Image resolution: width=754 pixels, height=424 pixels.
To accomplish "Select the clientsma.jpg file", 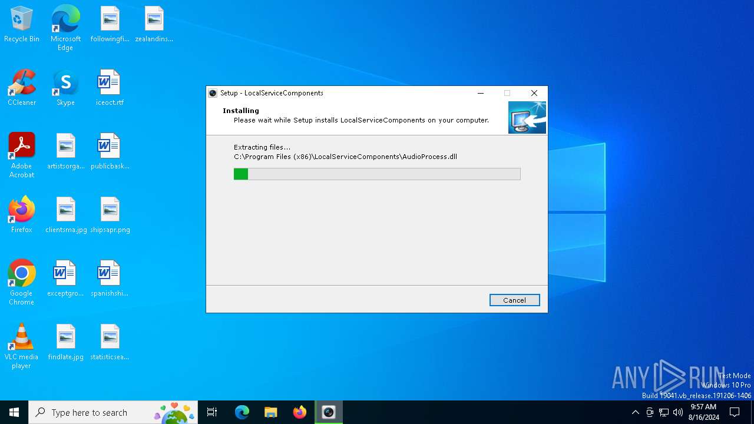I will (x=65, y=216).
